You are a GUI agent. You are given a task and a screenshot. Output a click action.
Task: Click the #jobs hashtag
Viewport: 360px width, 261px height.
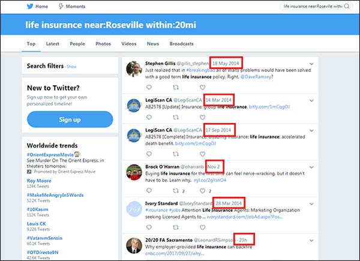[175, 210]
